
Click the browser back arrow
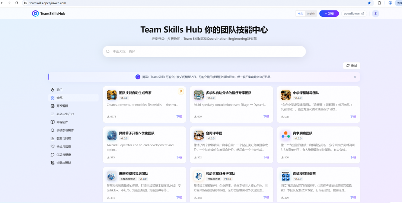(3, 3)
